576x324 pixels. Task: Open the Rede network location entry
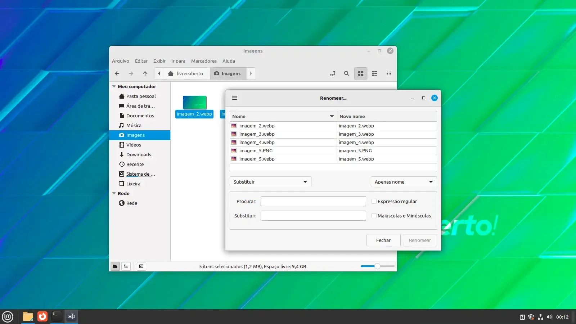coord(140,203)
